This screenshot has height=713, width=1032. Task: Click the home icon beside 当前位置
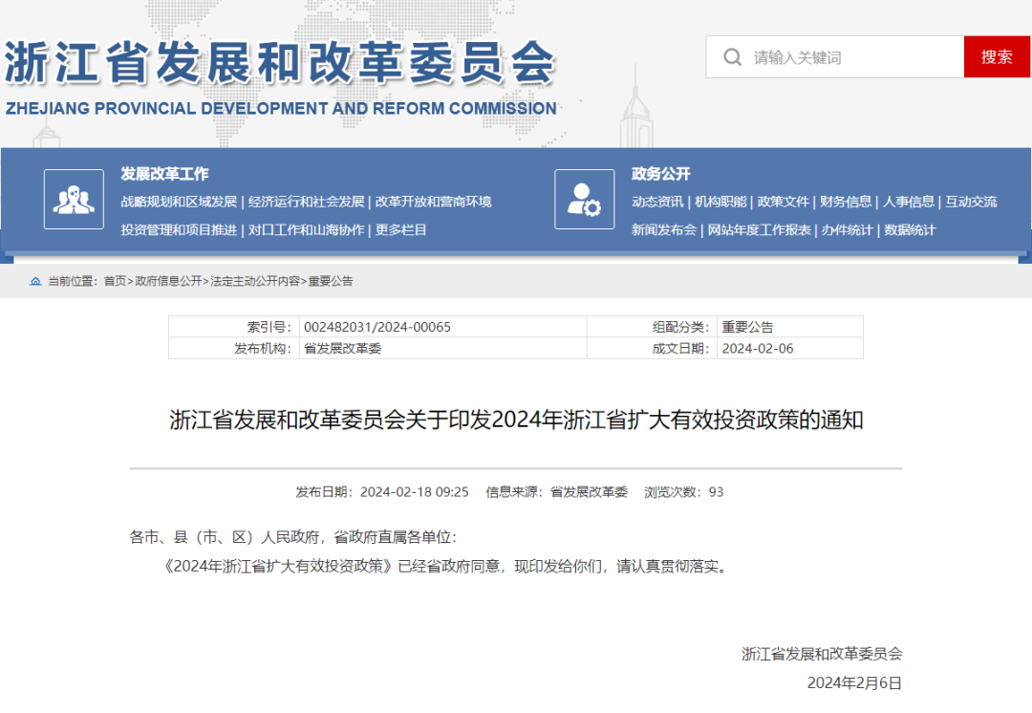click(35, 281)
